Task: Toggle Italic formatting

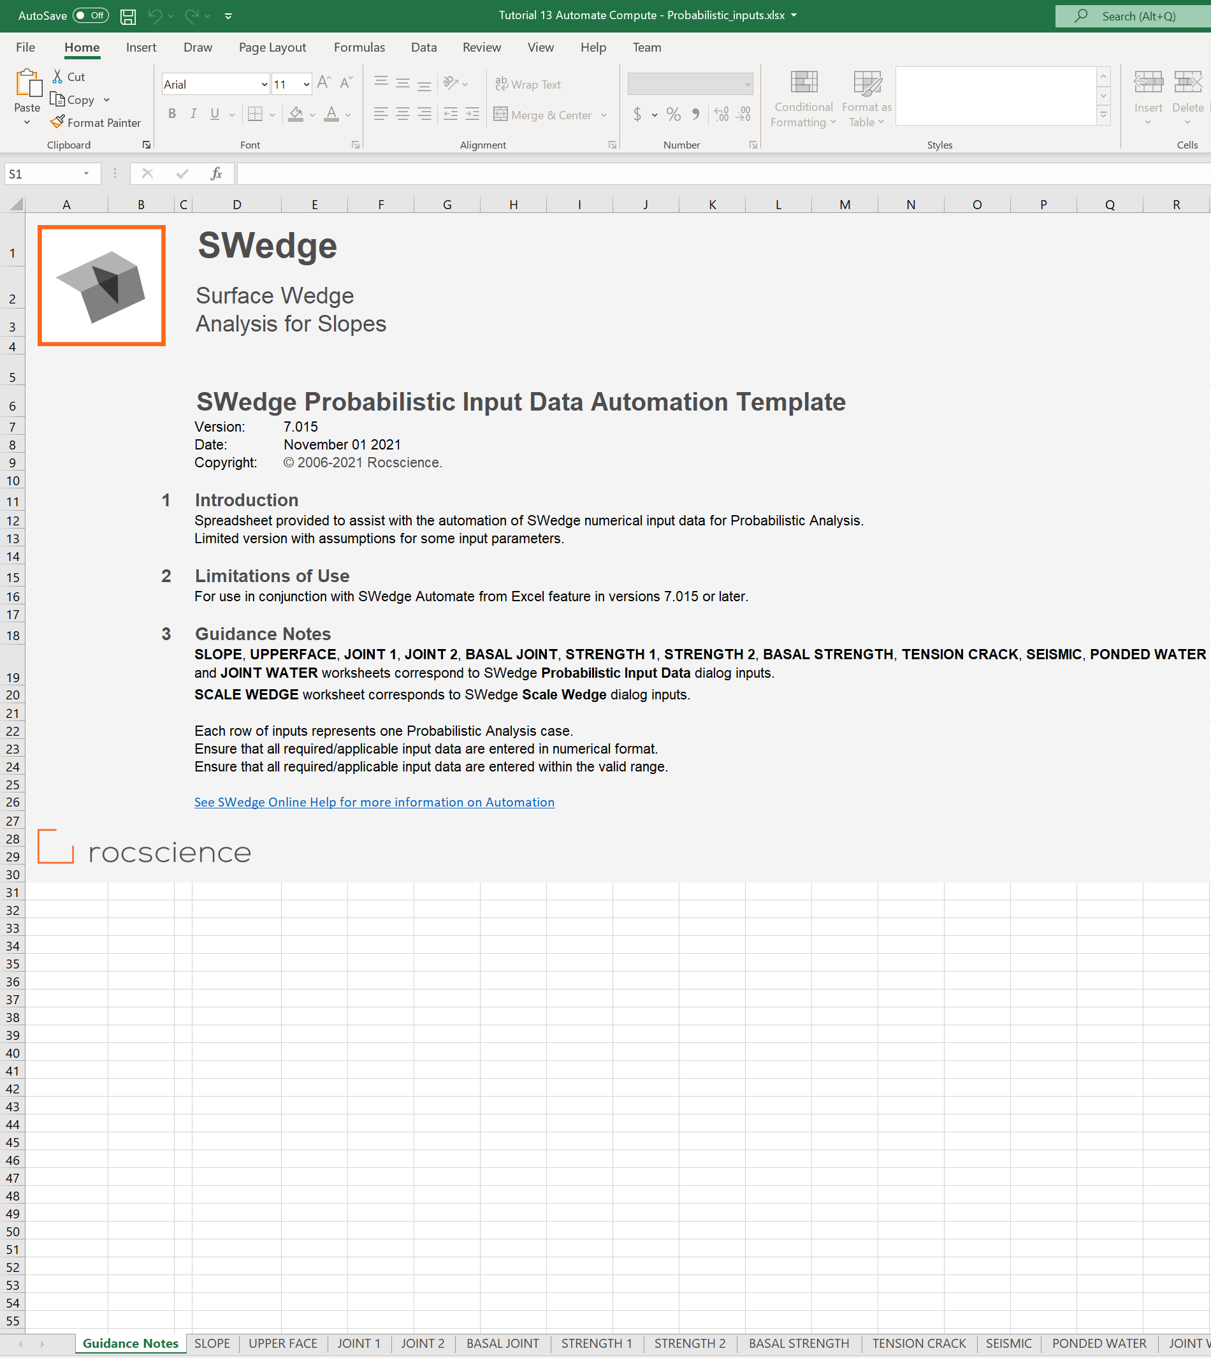Action: point(194,114)
